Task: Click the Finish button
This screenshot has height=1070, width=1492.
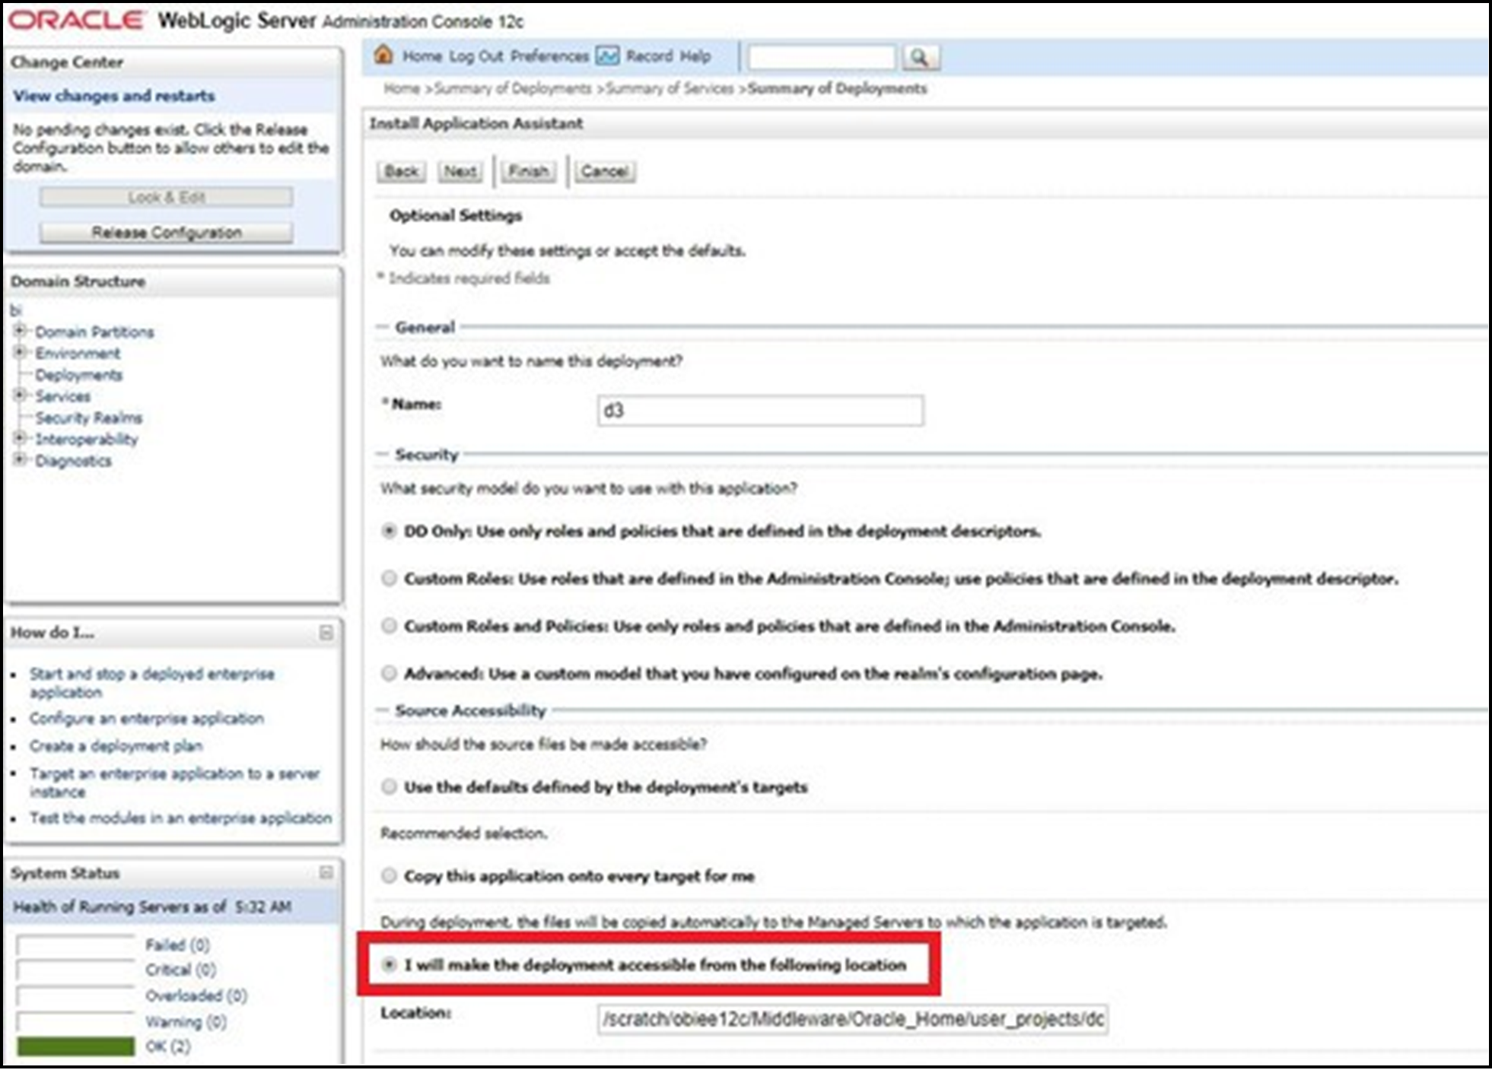Action: click(529, 171)
